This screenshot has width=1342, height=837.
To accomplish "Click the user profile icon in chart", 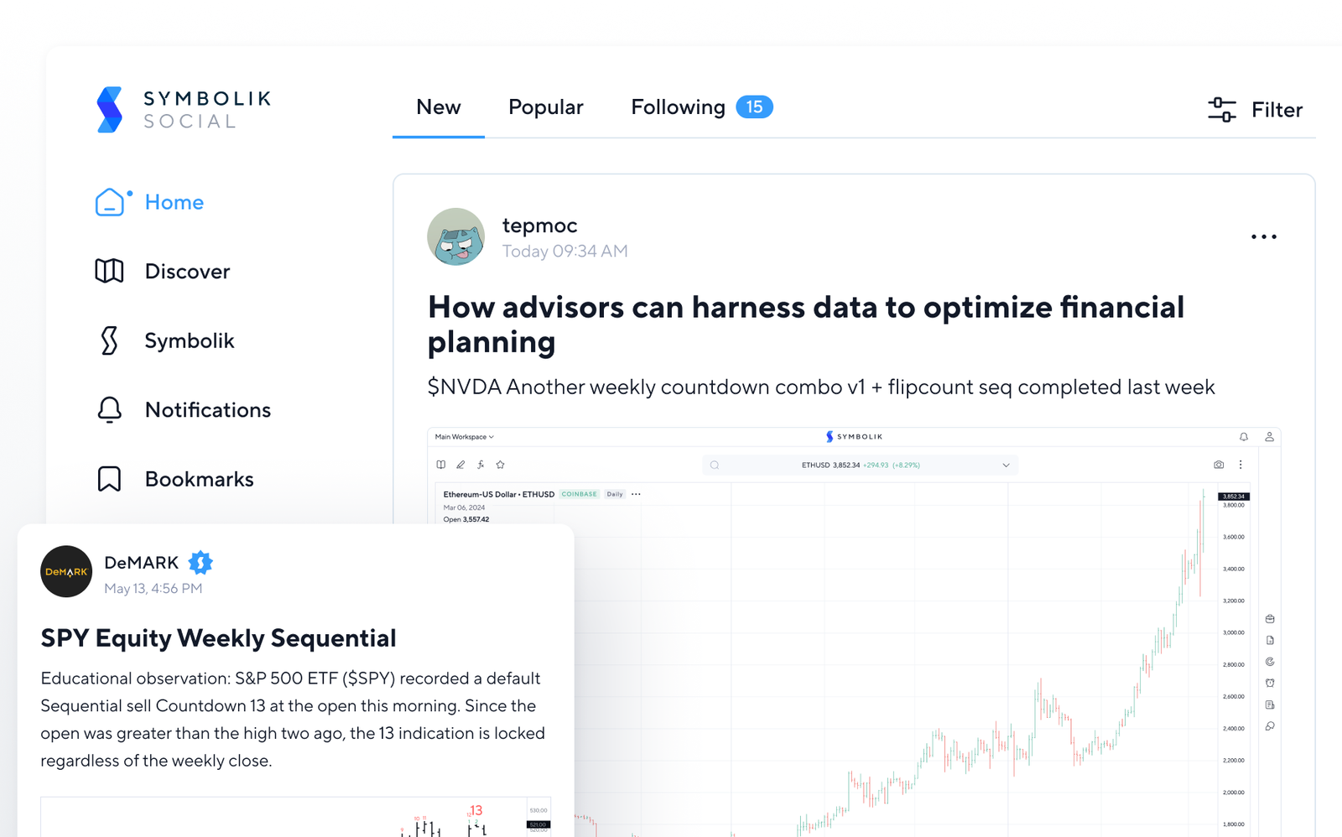I will point(1269,437).
